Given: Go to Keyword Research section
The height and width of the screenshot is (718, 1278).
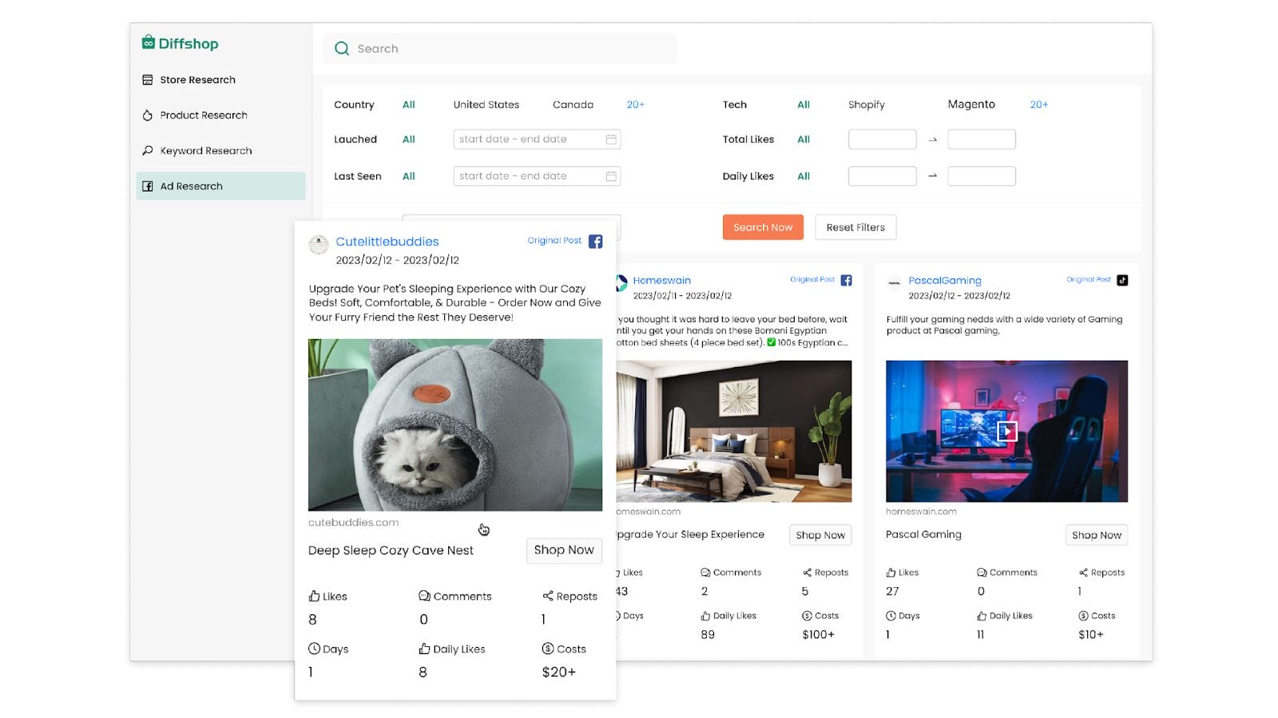Looking at the screenshot, I should 205,151.
